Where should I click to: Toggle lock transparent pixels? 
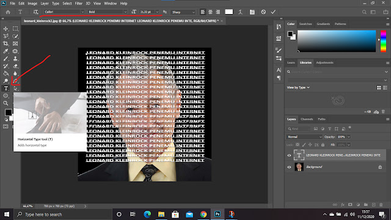point(298,145)
